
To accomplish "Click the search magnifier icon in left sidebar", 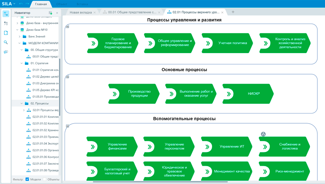I will [6, 42].
